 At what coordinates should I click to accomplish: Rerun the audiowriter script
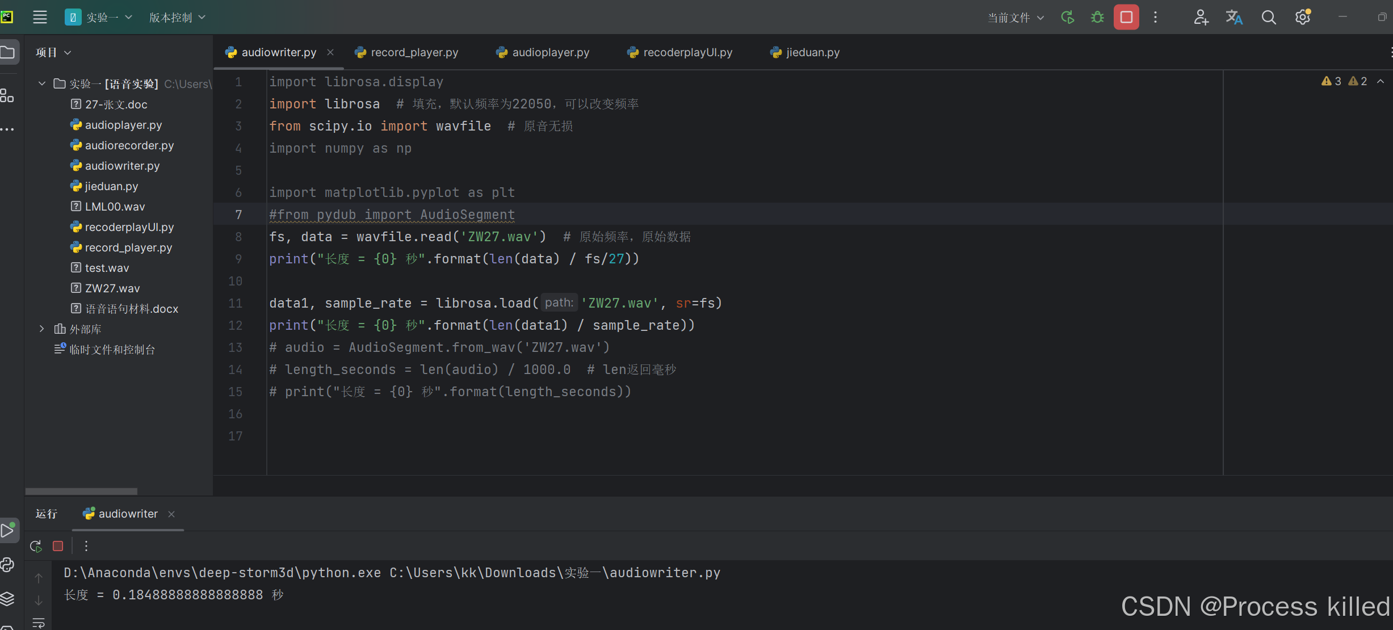pyautogui.click(x=35, y=546)
